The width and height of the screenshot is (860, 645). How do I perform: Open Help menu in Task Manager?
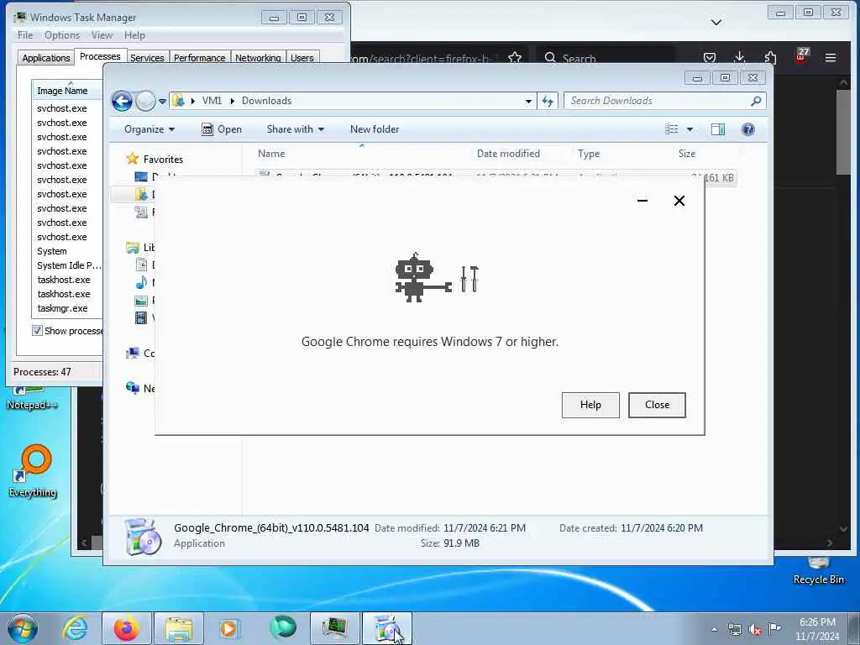click(x=134, y=35)
